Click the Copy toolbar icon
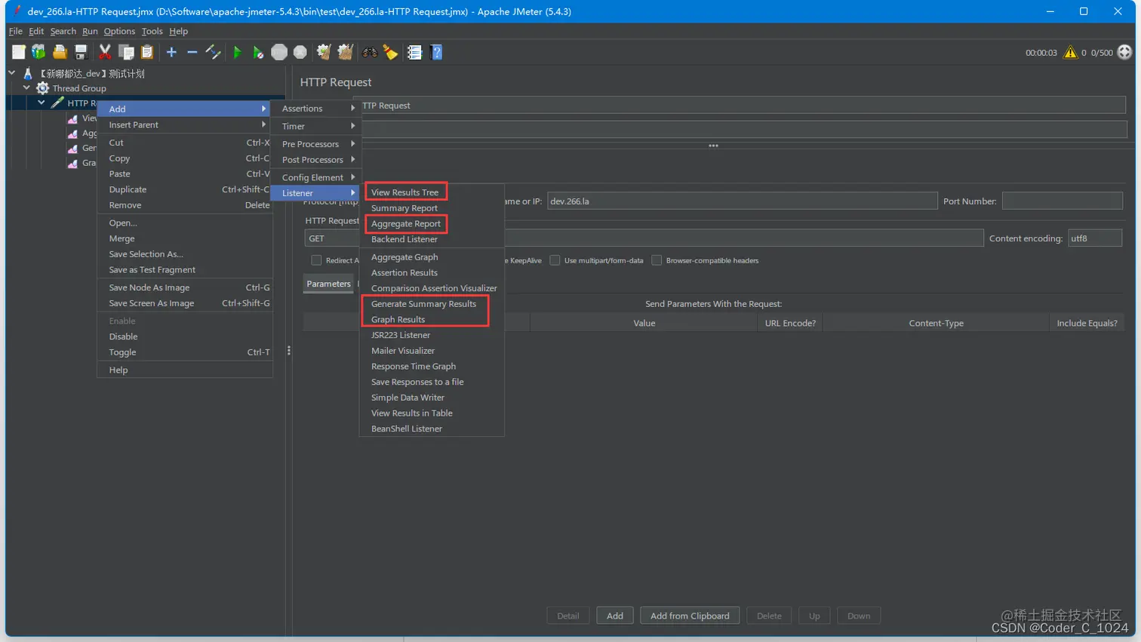1141x642 pixels. click(126, 52)
